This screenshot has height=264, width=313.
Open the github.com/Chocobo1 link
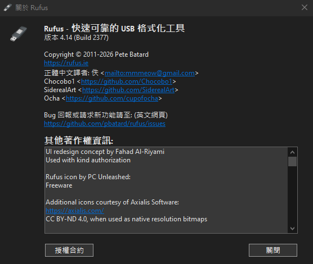tap(127, 81)
